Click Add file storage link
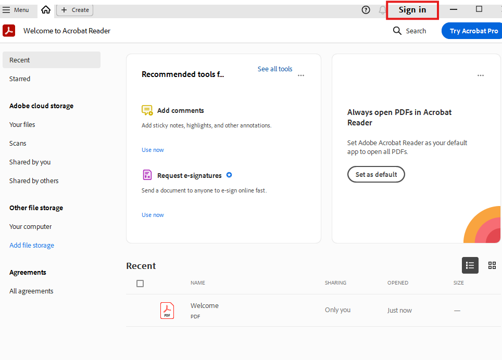Image resolution: width=502 pixels, height=360 pixels. [x=32, y=245]
